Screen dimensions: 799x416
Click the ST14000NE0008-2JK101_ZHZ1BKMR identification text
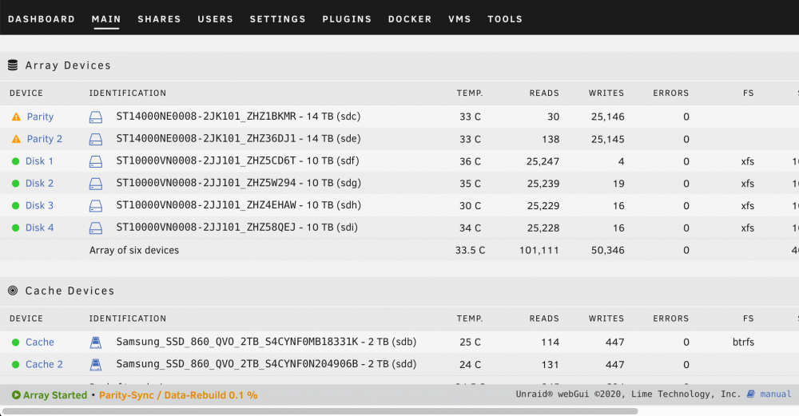(x=206, y=116)
